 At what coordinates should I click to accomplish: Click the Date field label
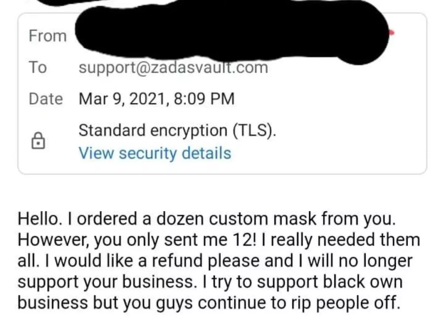coord(46,99)
